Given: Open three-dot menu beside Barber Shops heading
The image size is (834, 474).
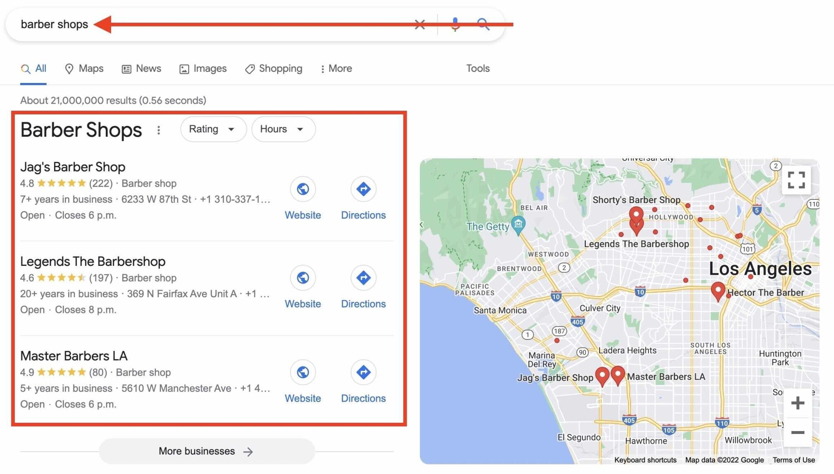Looking at the screenshot, I should (159, 130).
